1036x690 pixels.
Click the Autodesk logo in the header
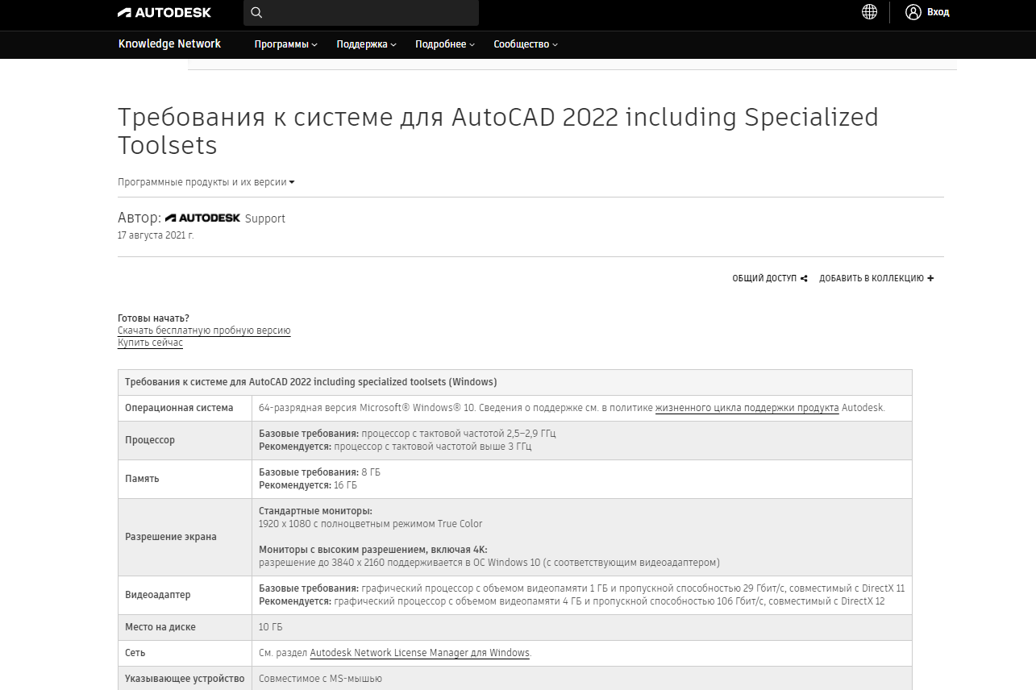tap(164, 12)
